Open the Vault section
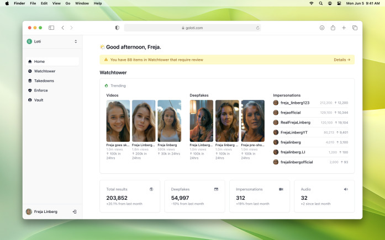Image resolution: width=385 pixels, height=240 pixels. 38,100
